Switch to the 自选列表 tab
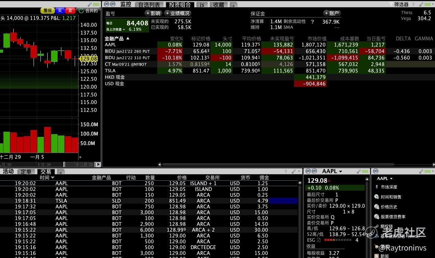This screenshot has width=435, height=258. (149, 5)
